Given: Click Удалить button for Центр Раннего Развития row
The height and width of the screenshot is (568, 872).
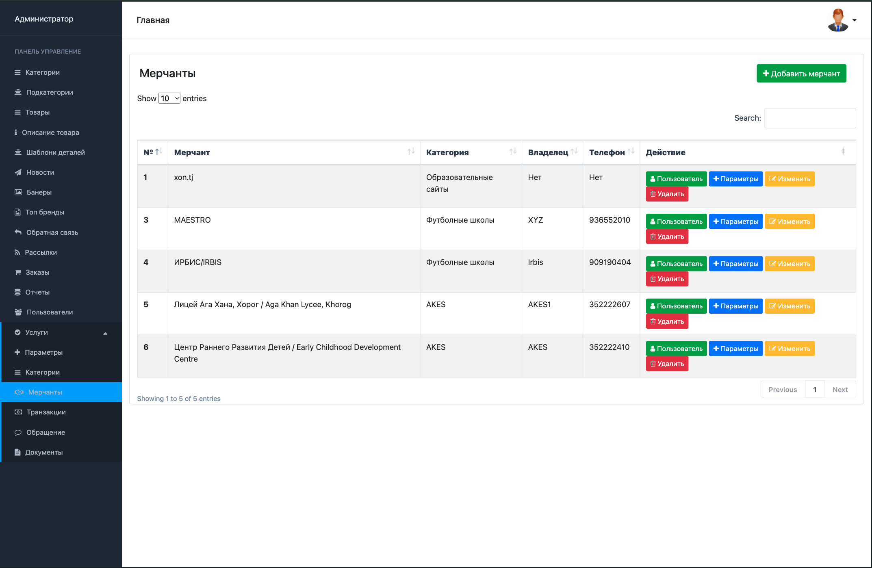Looking at the screenshot, I should click(667, 364).
